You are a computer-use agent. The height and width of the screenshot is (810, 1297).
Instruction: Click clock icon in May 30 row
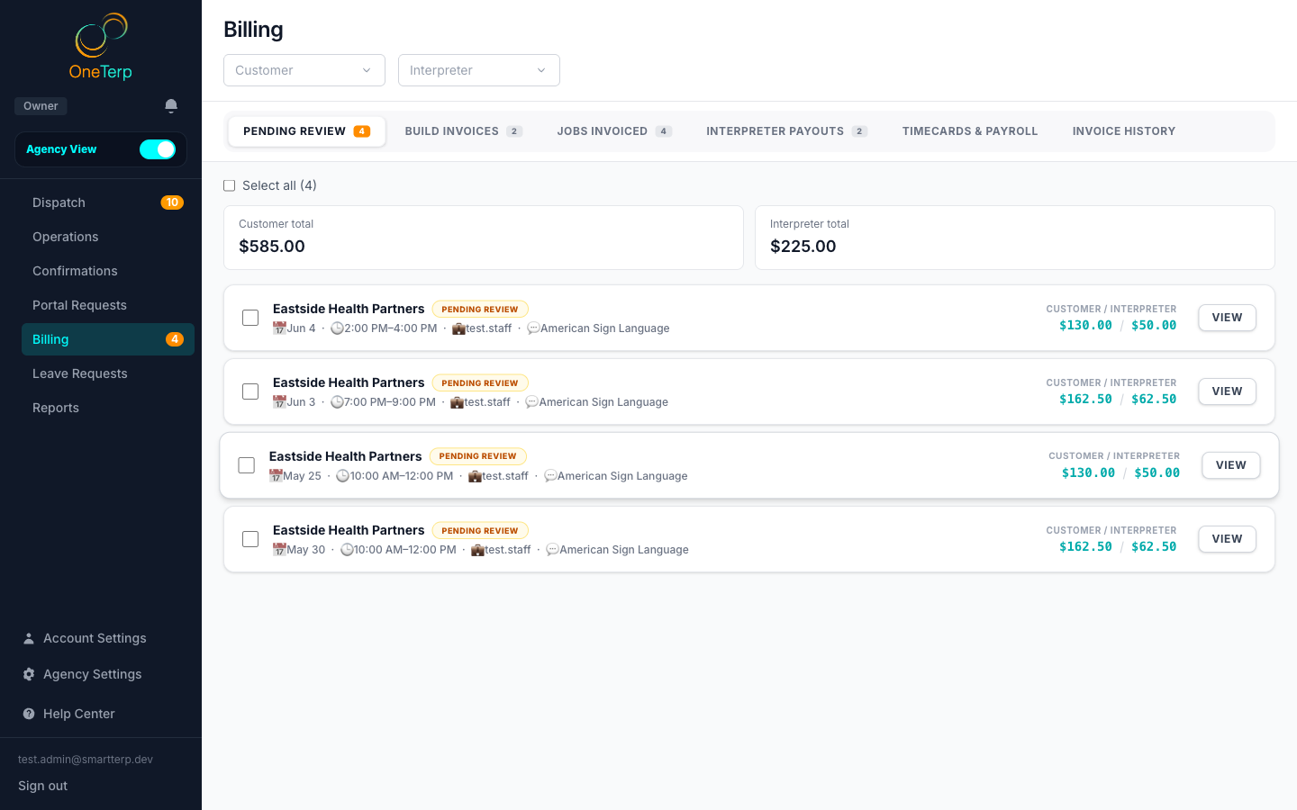[x=347, y=550]
